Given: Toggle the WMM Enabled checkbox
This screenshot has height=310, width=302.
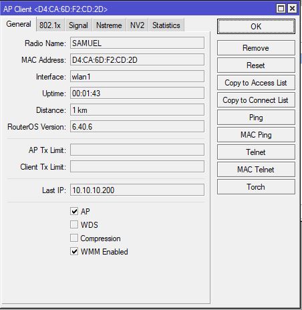Looking at the screenshot, I should point(74,252).
